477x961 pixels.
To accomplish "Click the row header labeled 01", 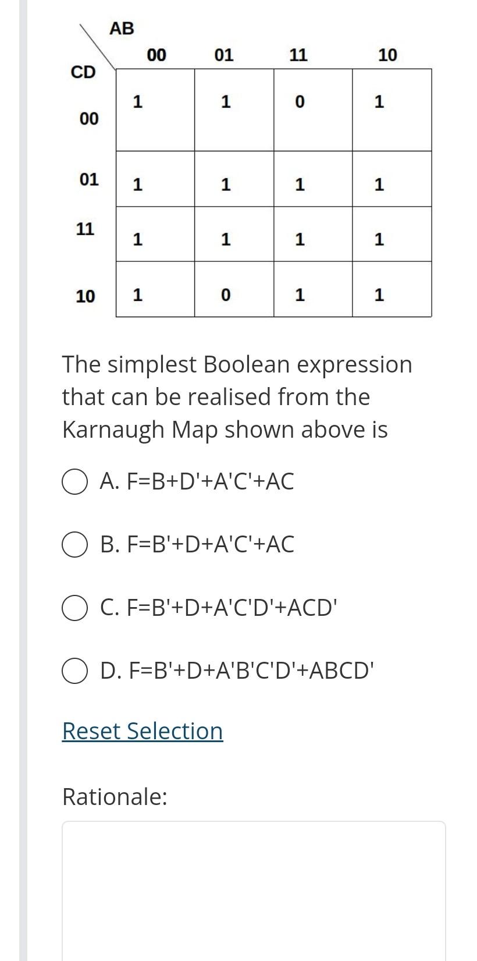I will coord(88,179).
